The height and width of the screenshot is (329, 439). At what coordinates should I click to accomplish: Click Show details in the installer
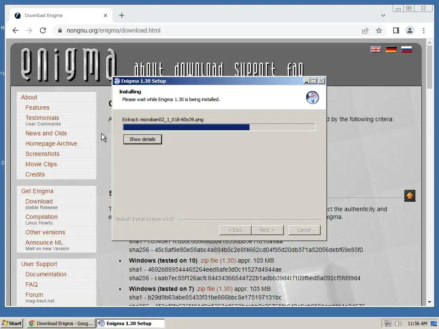pyautogui.click(x=142, y=139)
